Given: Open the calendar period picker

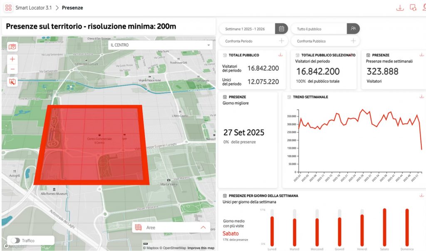Looking at the screenshot, I should coord(281,29).
